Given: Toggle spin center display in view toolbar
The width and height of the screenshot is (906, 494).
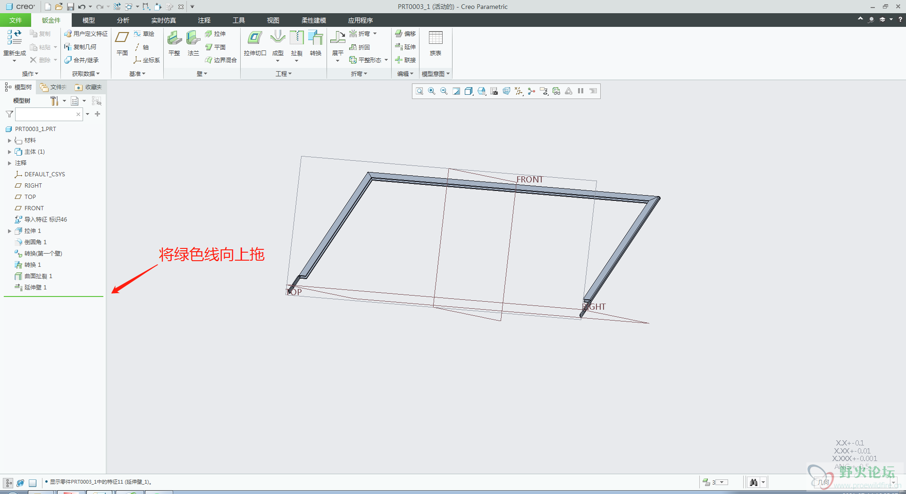Looking at the screenshot, I should point(531,91).
